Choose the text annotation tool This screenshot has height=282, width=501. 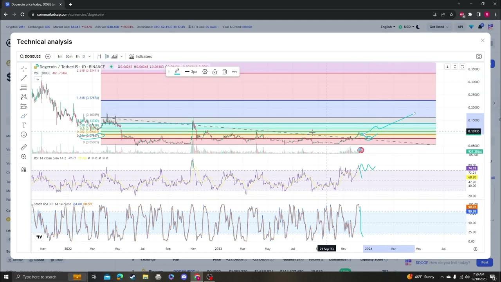point(24,125)
